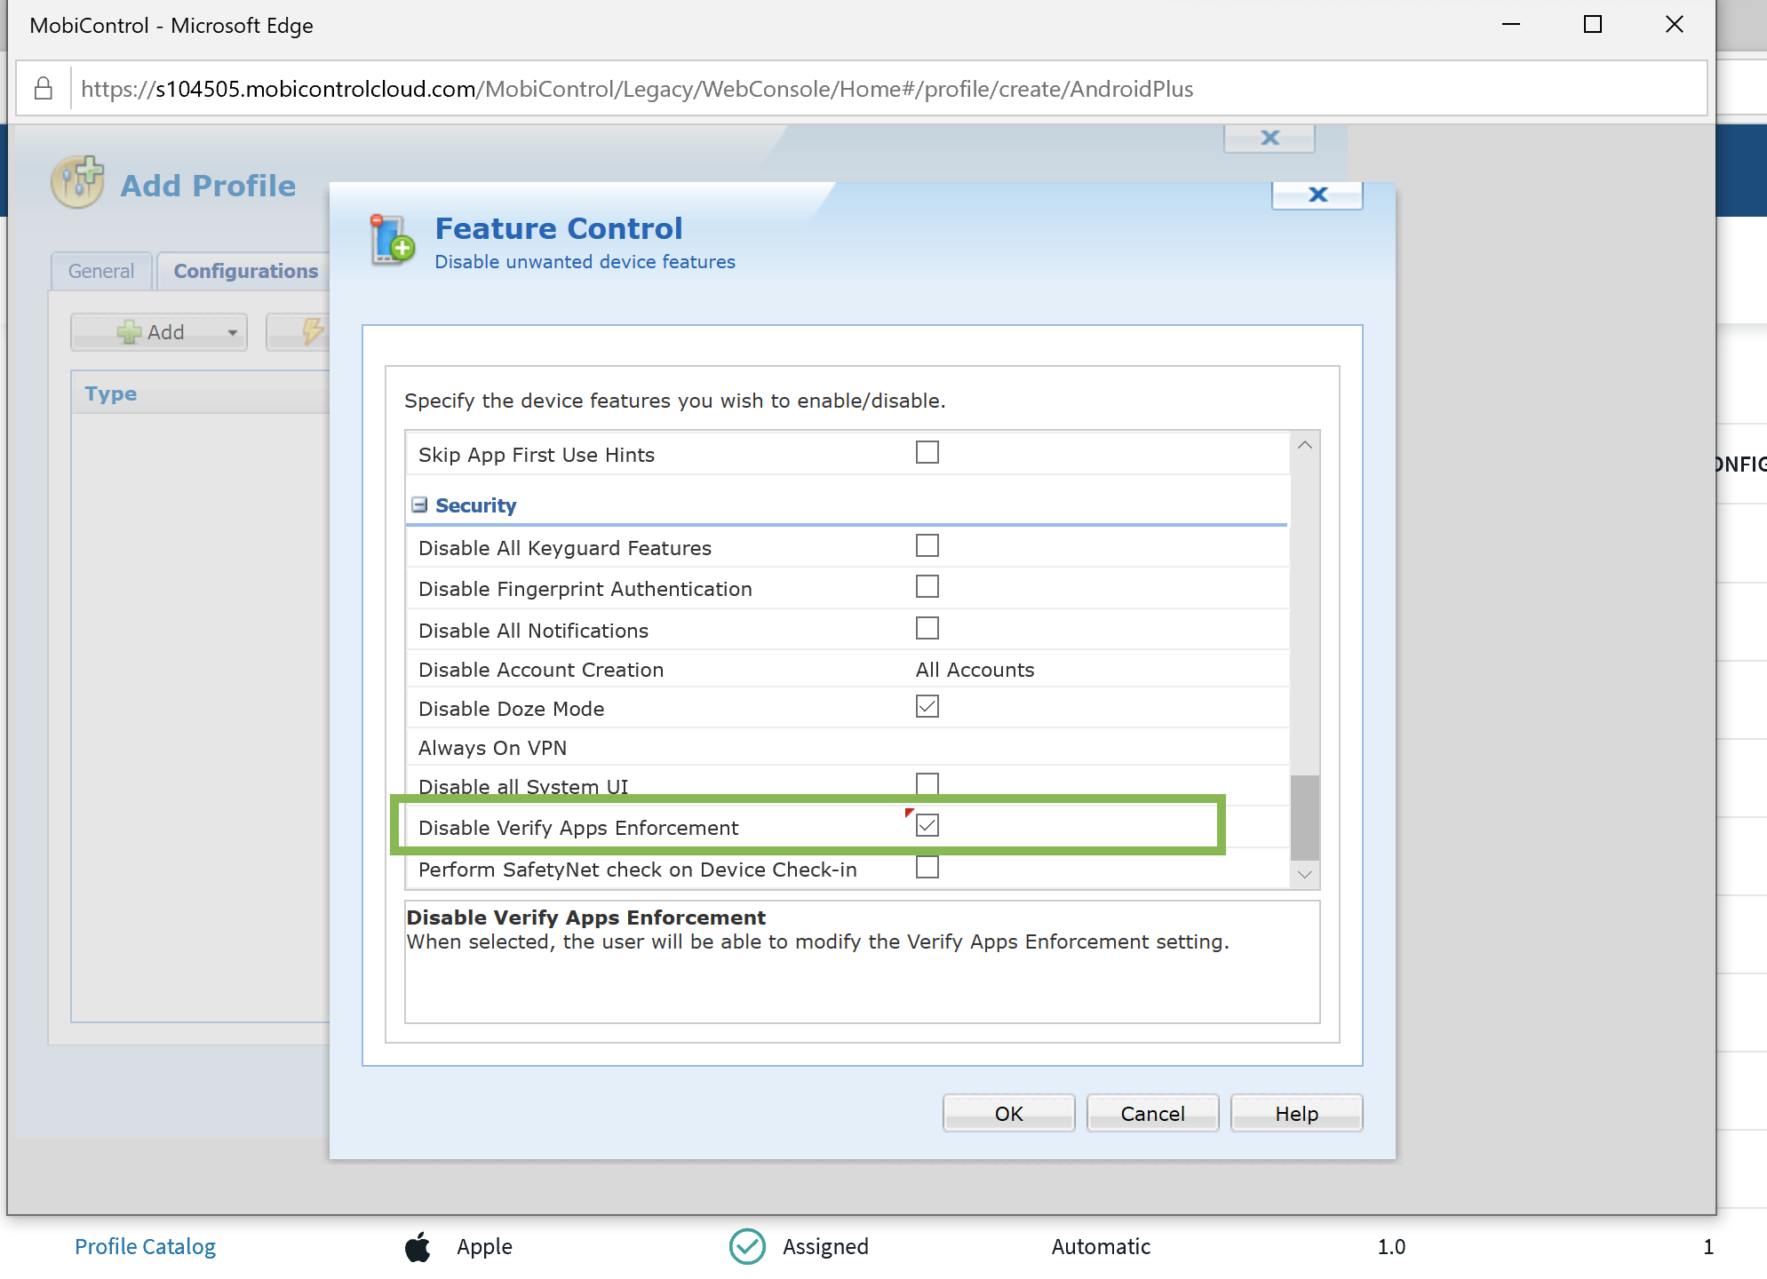
Task: Click the Security section heading
Action: (475, 505)
